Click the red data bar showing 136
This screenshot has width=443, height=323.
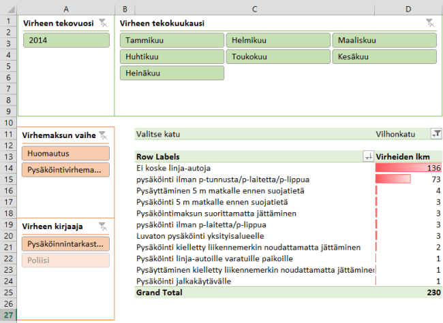tap(406, 168)
